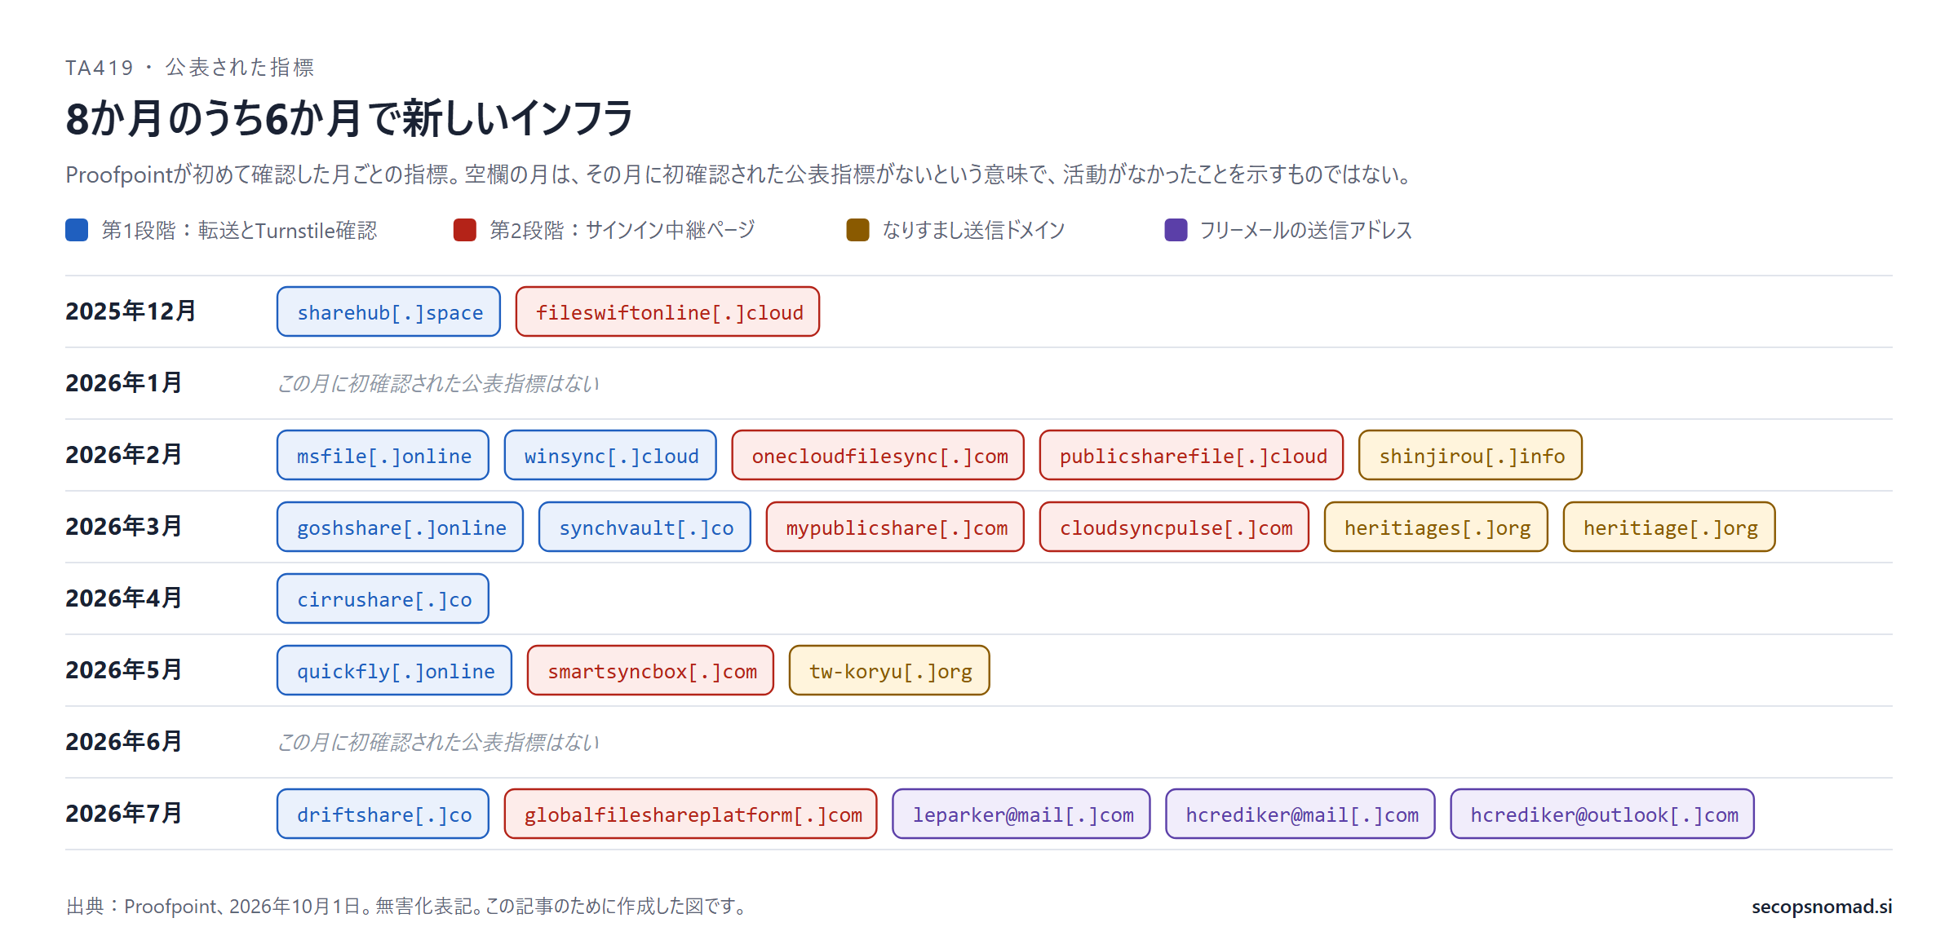Click the 2026年3月 row label
This screenshot has width=1958, height=949.
[x=124, y=527]
